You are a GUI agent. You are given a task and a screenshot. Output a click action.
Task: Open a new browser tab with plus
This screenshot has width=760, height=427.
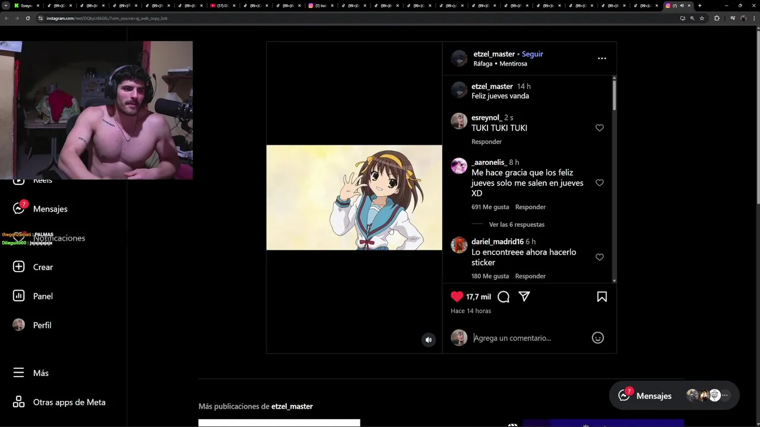[x=699, y=5]
